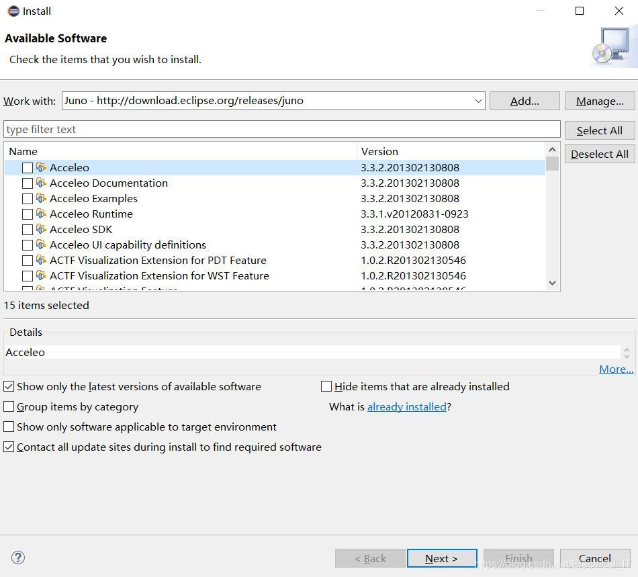638x577 pixels.
Task: Click the Manage... button
Action: click(x=600, y=101)
